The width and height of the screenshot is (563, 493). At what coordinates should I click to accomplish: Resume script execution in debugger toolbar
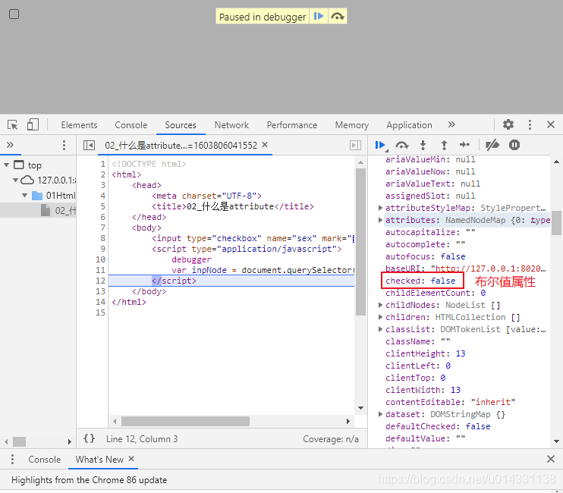point(380,145)
